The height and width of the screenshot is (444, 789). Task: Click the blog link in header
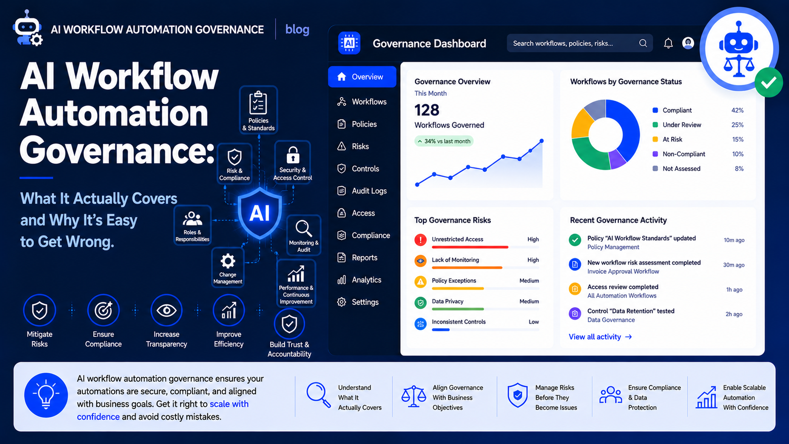[297, 29]
